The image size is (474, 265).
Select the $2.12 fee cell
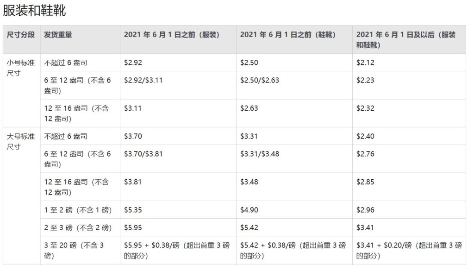(365, 63)
